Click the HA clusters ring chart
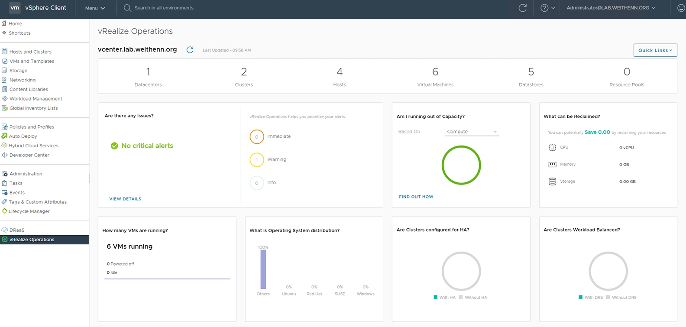686x327 pixels. click(x=461, y=271)
